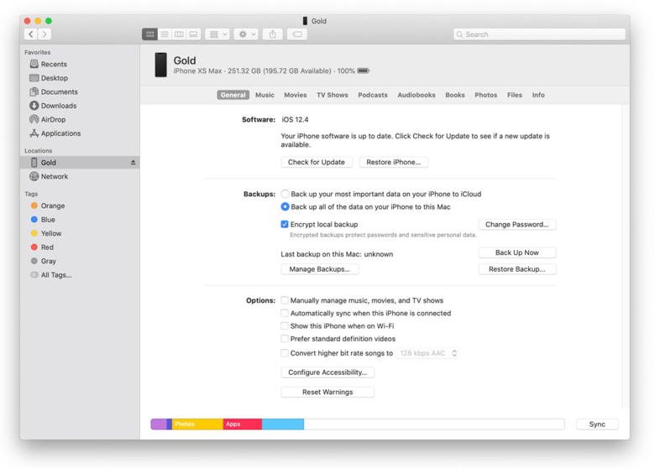Click the Edit Tags toolbar icon
The height and width of the screenshot is (468, 655).
point(296,34)
